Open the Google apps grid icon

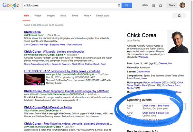point(153,5)
